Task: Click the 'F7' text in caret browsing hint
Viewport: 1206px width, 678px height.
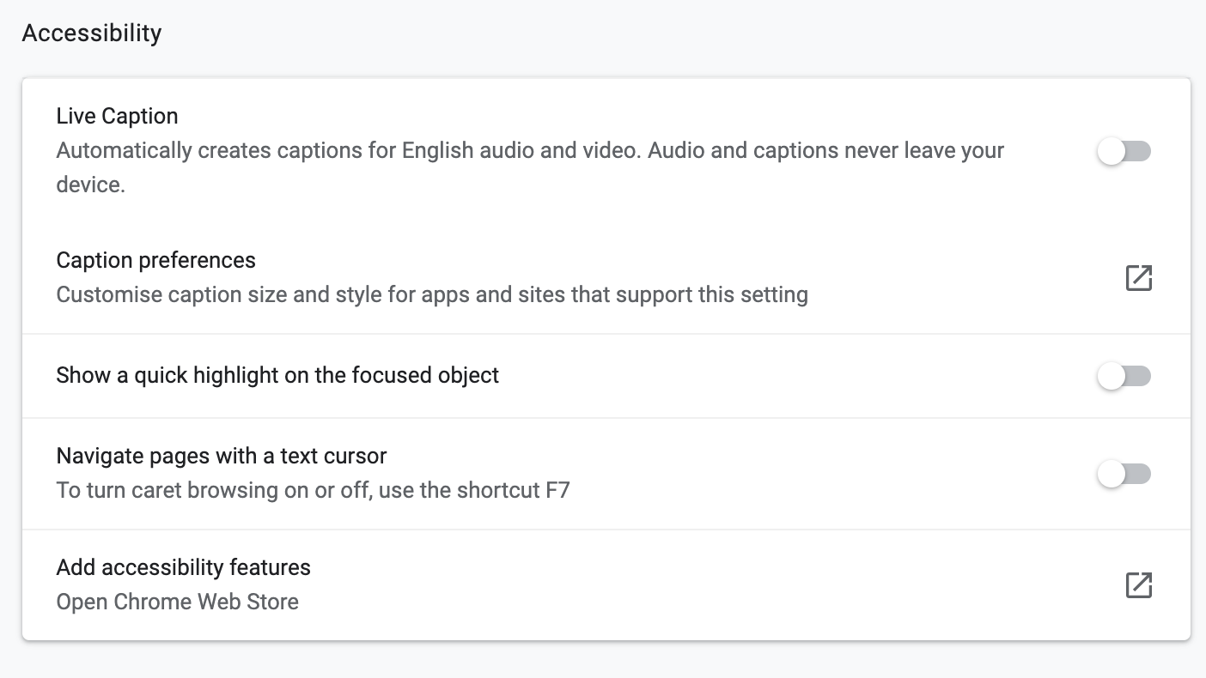Action: pyautogui.click(x=557, y=491)
